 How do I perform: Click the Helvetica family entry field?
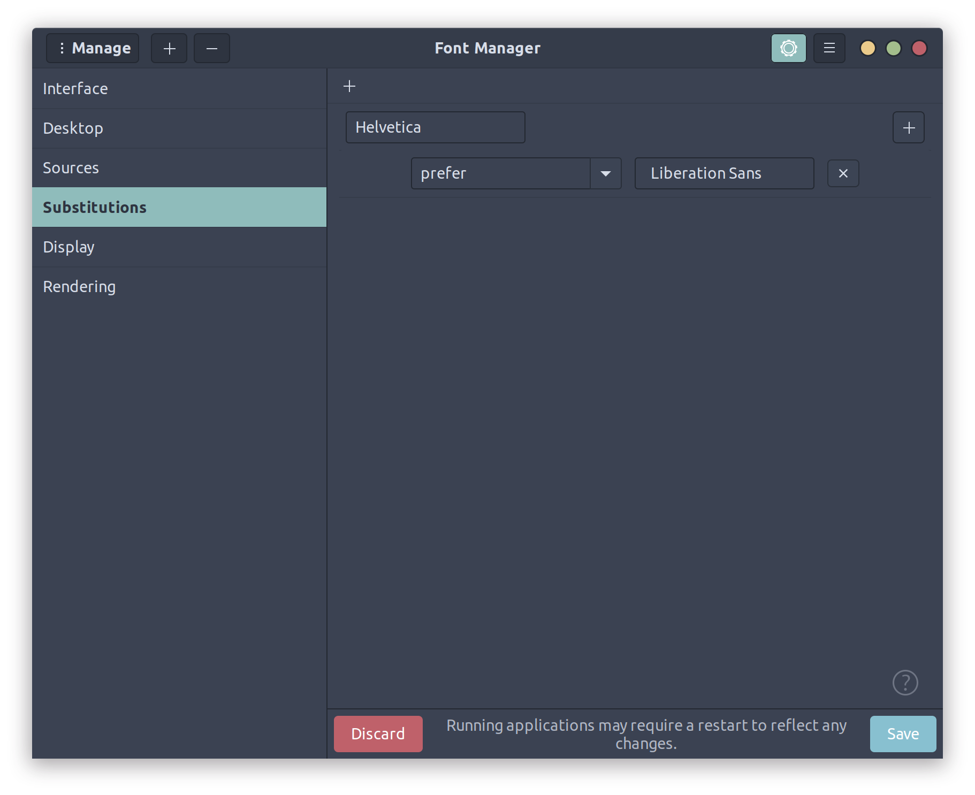[435, 127]
